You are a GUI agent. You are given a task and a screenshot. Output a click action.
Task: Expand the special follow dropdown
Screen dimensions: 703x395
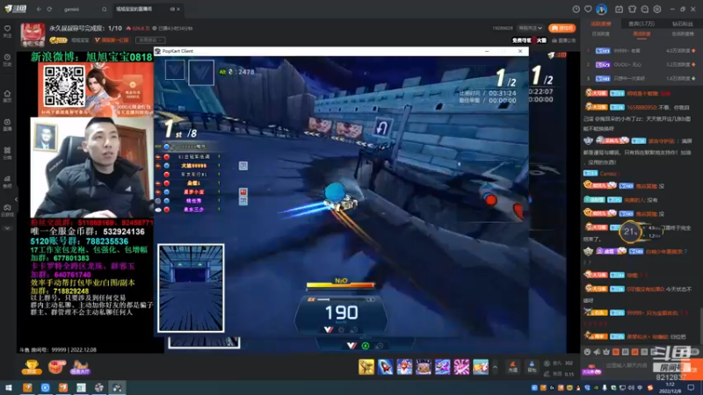point(531,28)
